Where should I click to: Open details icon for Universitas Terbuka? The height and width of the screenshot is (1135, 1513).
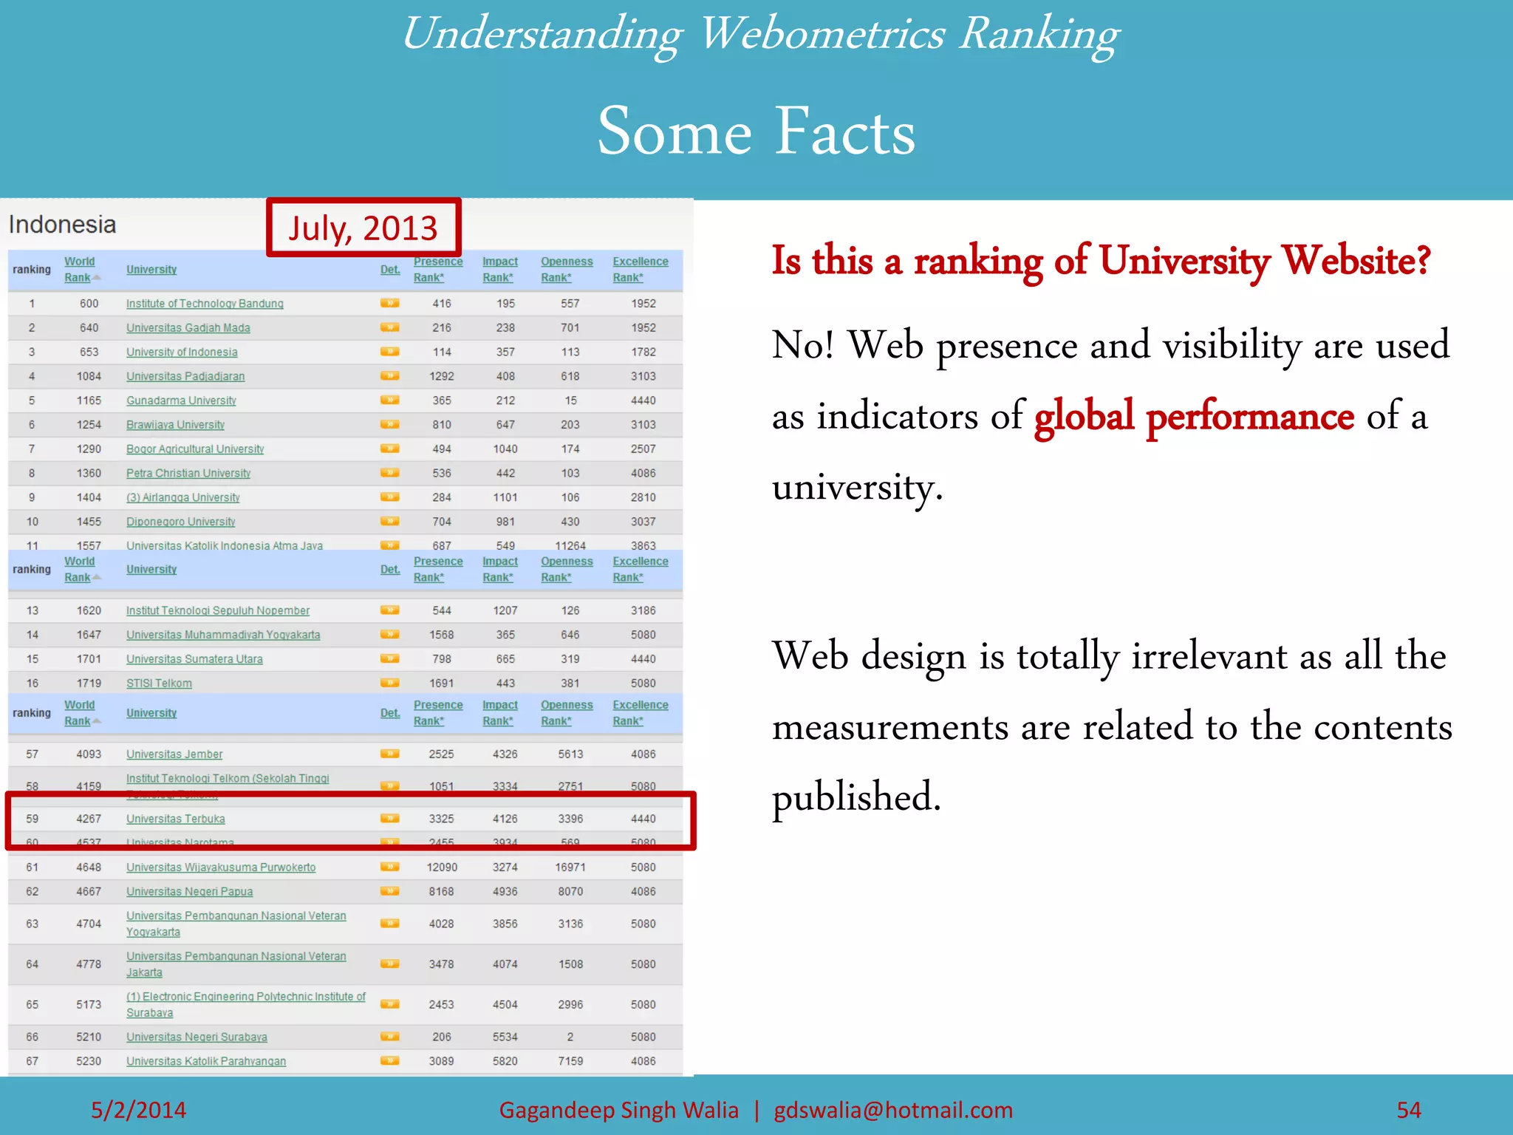[x=389, y=818]
